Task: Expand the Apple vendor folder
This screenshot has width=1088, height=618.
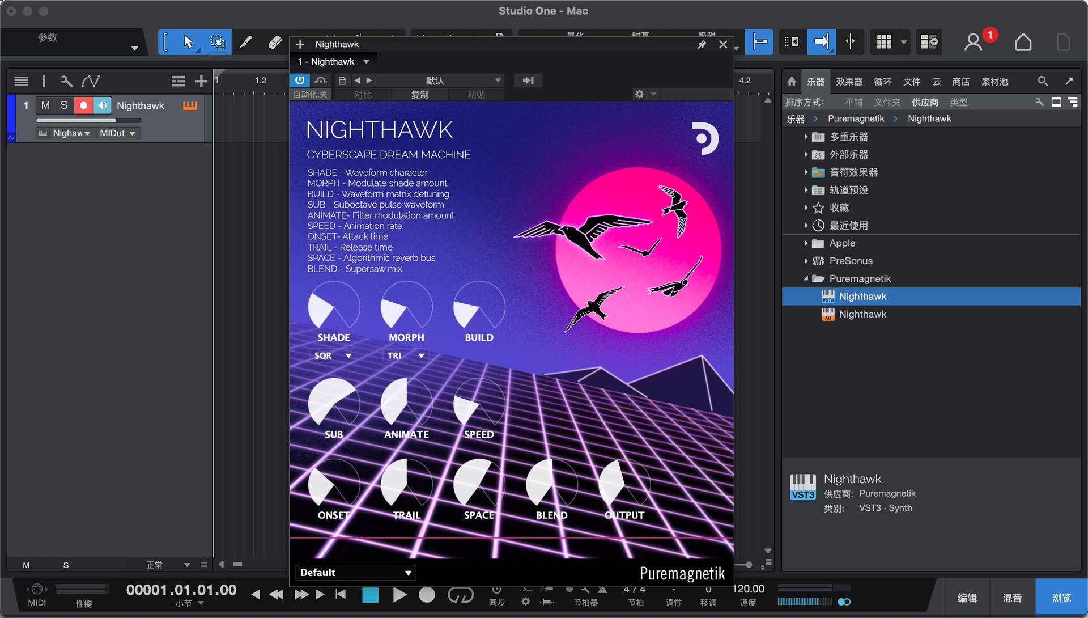Action: pyautogui.click(x=806, y=243)
